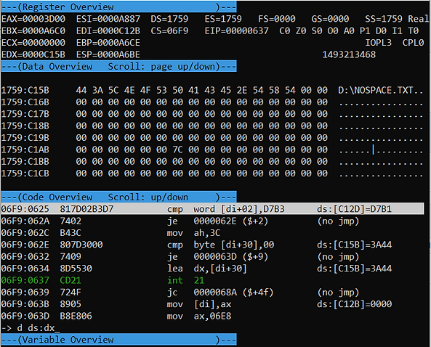Click data address 1759:C16B

click(x=25, y=102)
